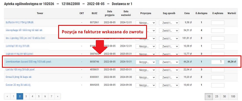The height and width of the screenshot is (101, 242).
Task: Set page size to 50
Action: (225, 96)
